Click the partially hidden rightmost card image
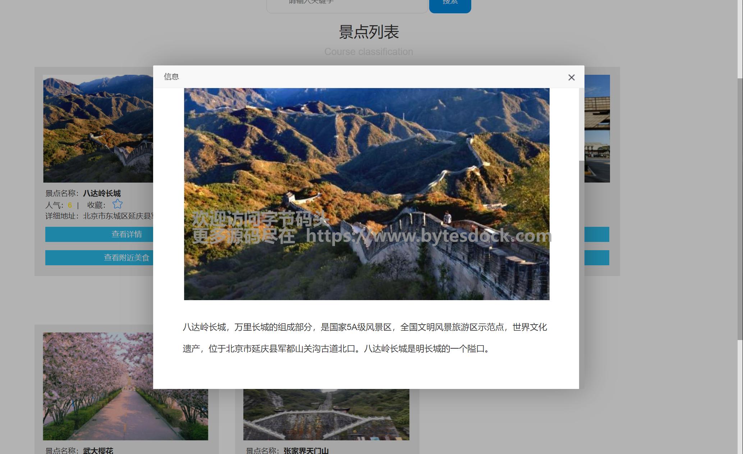Image resolution: width=743 pixels, height=454 pixels. 597,128
